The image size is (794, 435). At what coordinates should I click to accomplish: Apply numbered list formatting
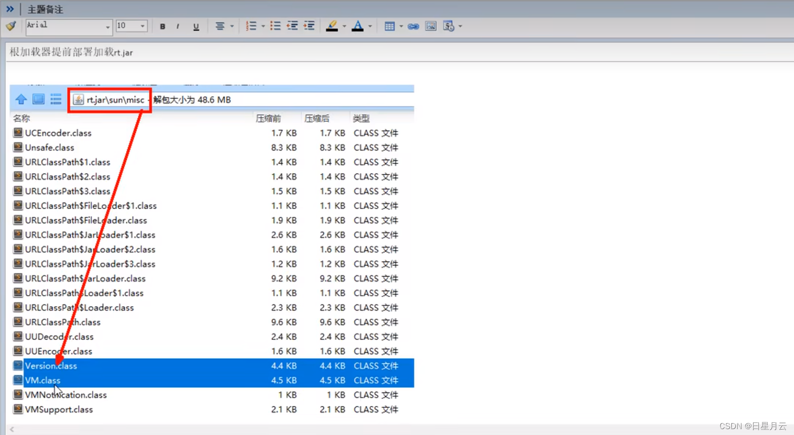(x=251, y=26)
